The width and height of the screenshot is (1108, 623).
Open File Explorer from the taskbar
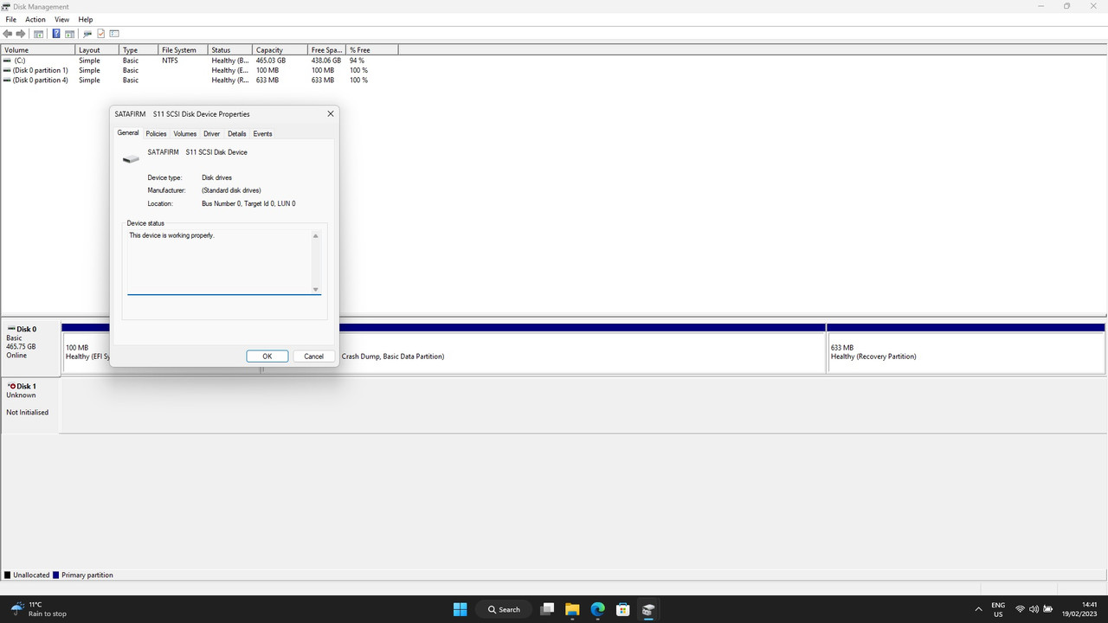pos(572,609)
